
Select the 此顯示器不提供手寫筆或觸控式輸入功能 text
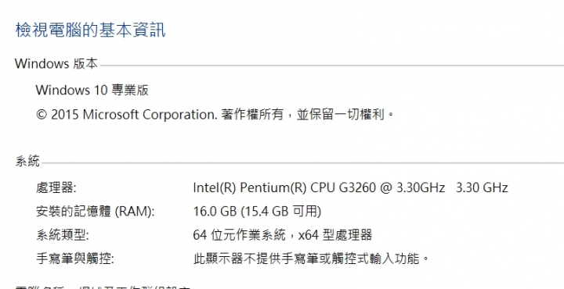point(312,259)
